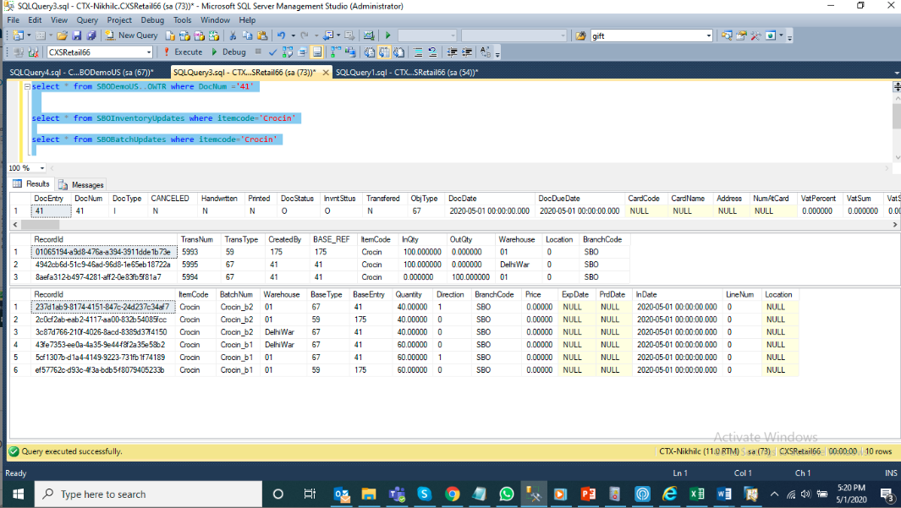
Task: Open the New Project dropdown arrow
Action: 29,36
